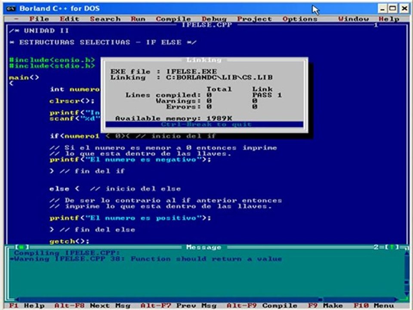Click the IFELSE.CPP editor window title
This screenshot has width=413, height=310.
(x=207, y=25)
